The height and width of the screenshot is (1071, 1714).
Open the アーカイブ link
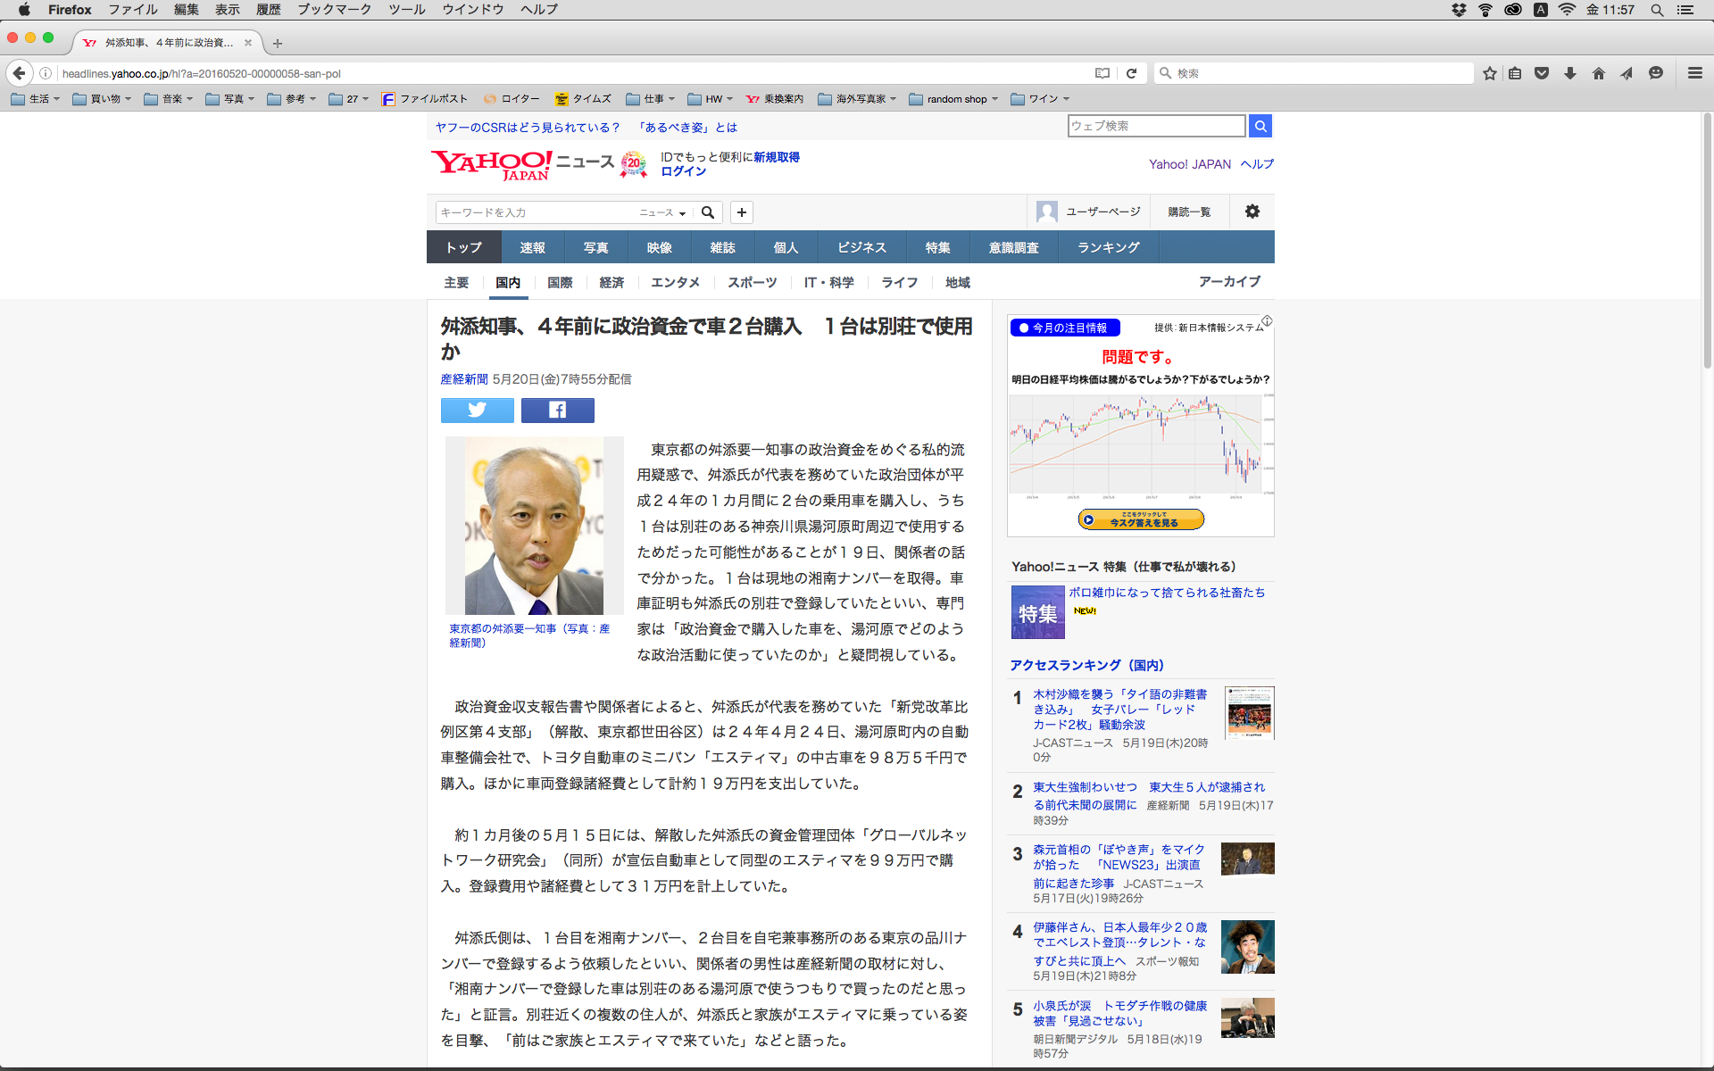click(x=1229, y=282)
